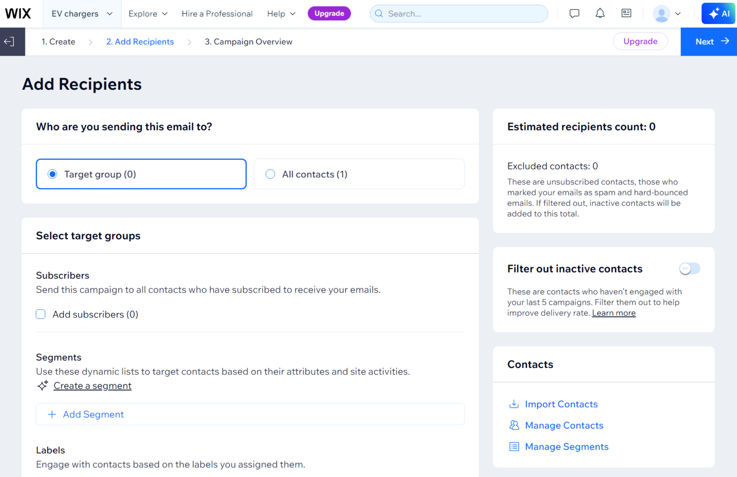The image size is (737, 477).
Task: Go to step 1. Create
Action: 58,42
